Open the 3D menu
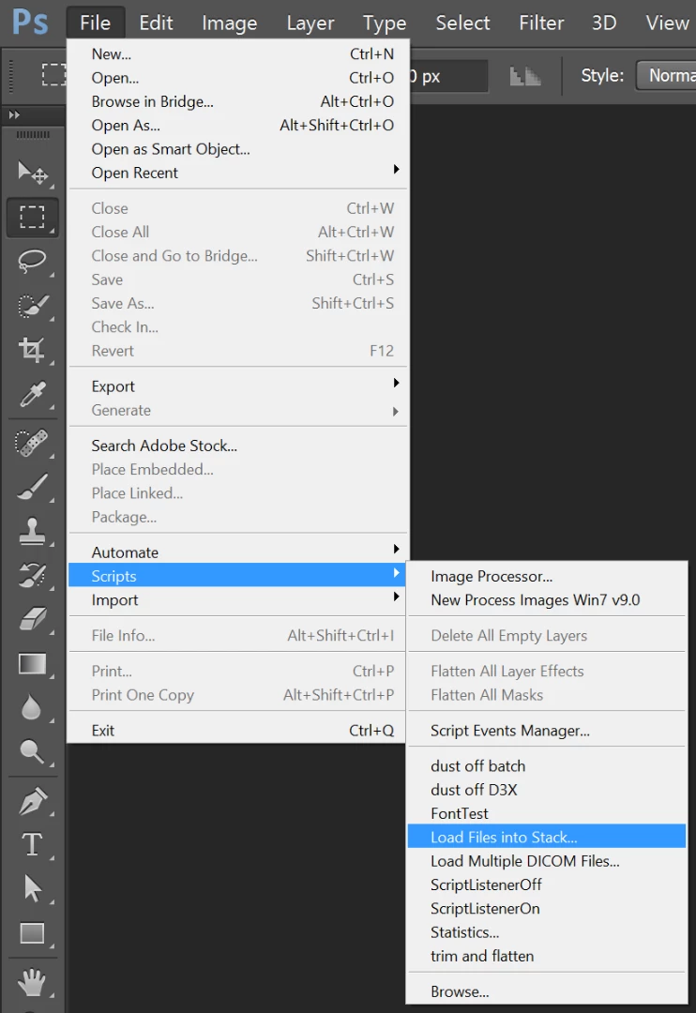 click(x=604, y=23)
